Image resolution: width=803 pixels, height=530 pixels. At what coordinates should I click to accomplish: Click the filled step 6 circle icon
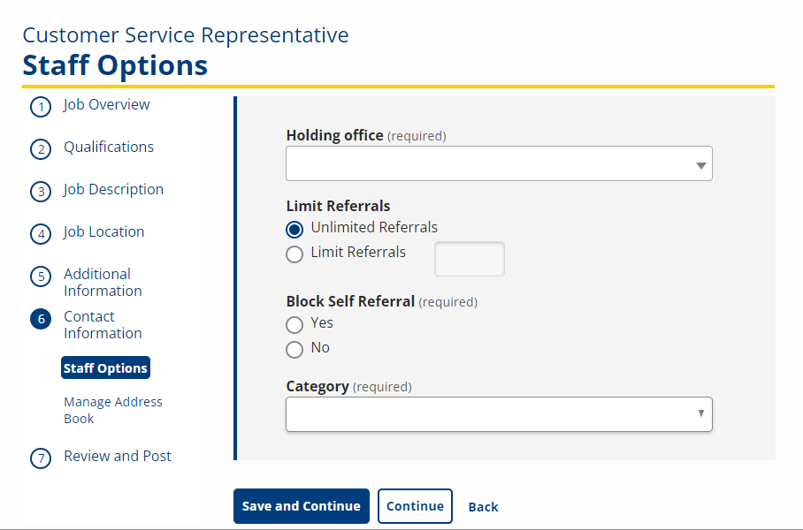[41, 319]
